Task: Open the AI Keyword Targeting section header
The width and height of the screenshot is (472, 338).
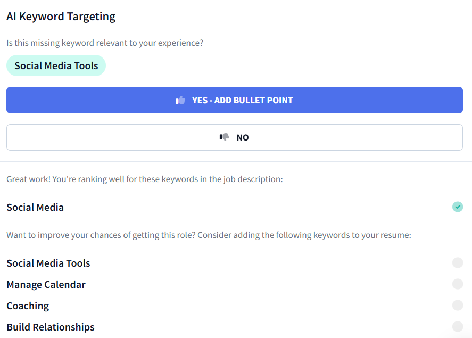Action: point(61,17)
